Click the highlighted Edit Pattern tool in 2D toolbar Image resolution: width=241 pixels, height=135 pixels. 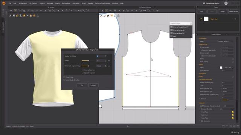coord(106,10)
